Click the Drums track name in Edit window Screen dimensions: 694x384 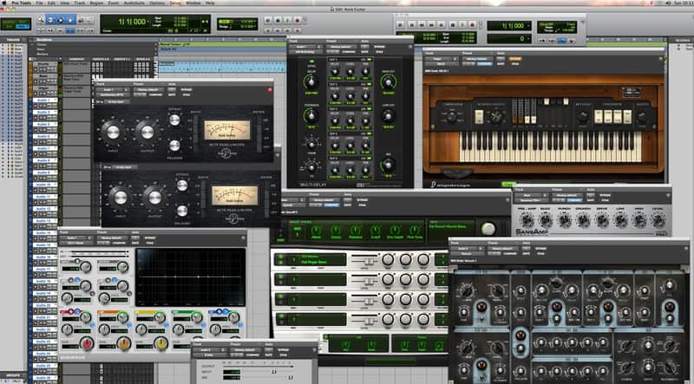(43, 64)
